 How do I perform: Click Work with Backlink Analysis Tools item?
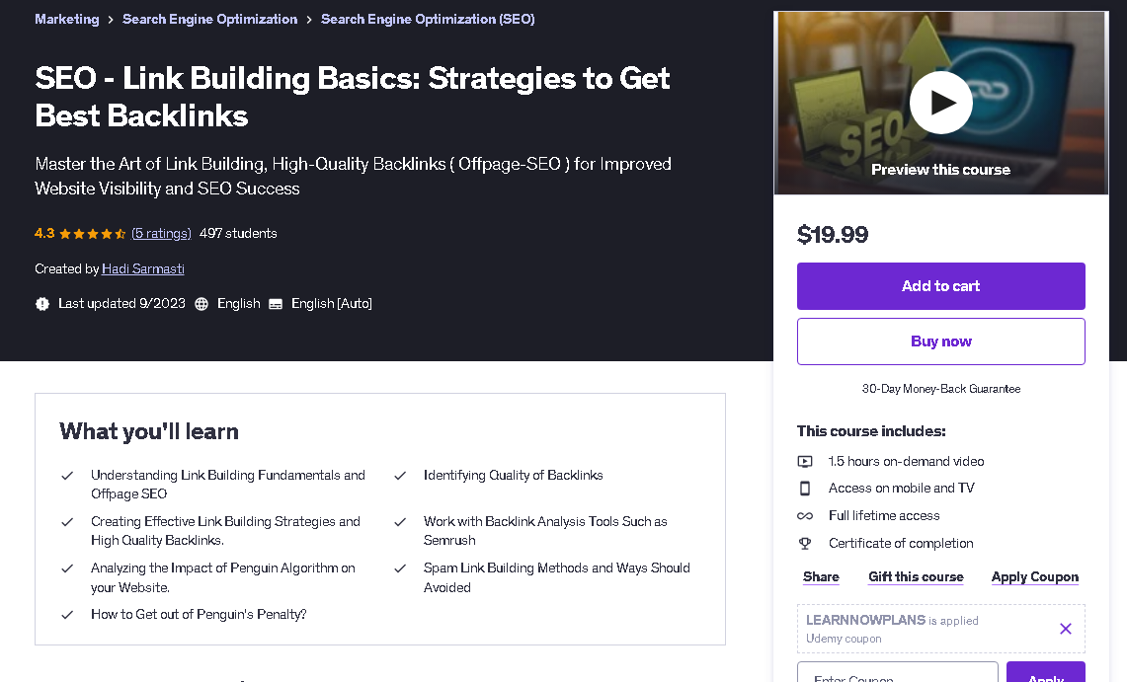click(x=545, y=531)
